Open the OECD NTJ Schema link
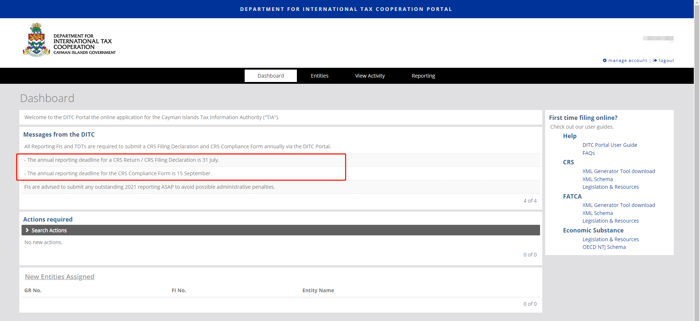Viewport: 700px width, 321px height. 604,247
